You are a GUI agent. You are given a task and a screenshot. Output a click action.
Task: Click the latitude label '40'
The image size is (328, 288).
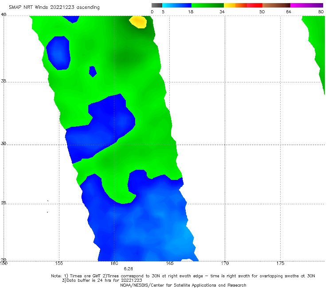pos(4,15)
